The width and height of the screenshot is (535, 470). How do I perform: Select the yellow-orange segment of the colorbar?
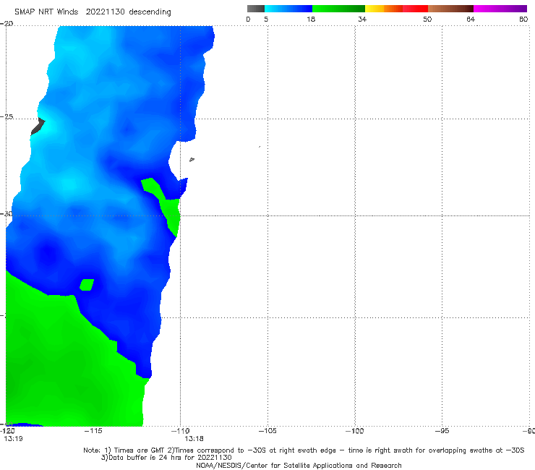[x=384, y=9]
